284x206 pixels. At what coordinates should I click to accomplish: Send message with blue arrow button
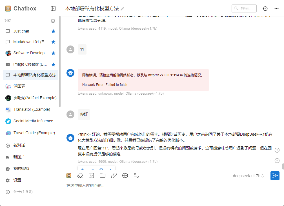[x=275, y=176]
